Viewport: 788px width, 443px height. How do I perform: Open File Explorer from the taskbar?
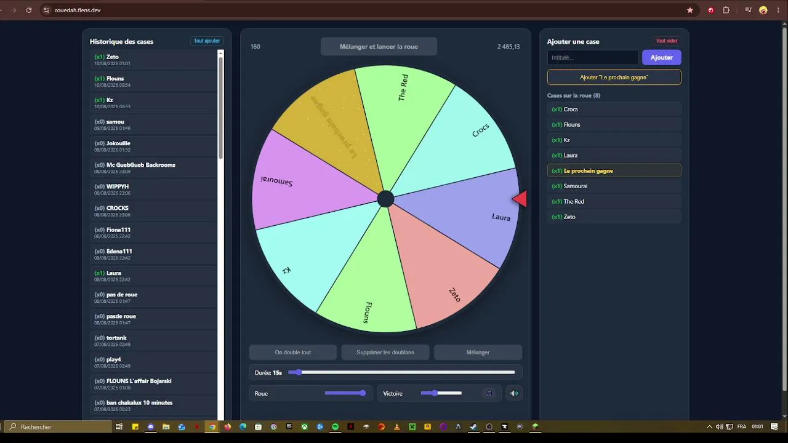pyautogui.click(x=166, y=427)
